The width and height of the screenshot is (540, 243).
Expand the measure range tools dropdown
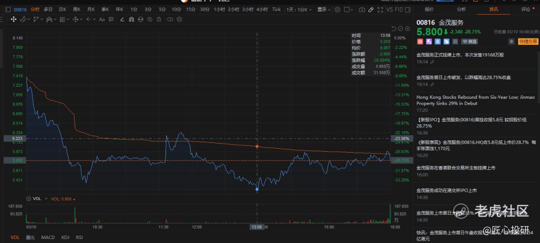[x=68, y=19]
